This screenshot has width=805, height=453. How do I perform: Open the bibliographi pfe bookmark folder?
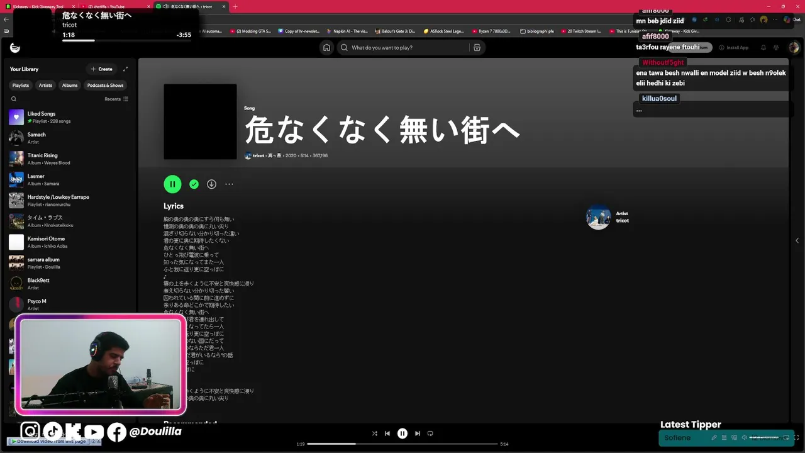[x=537, y=31]
